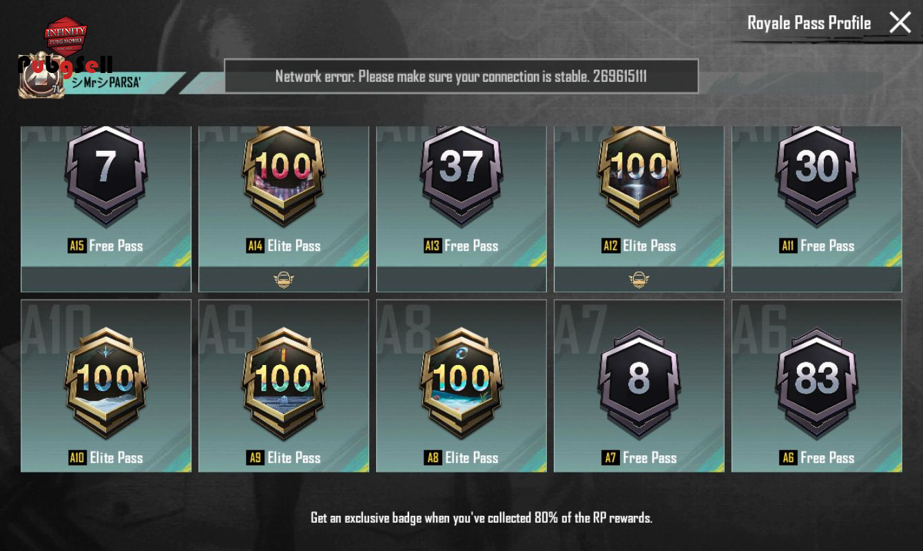Click the Royale Pass Profile title
Screen dimensions: 923x551
coord(809,23)
